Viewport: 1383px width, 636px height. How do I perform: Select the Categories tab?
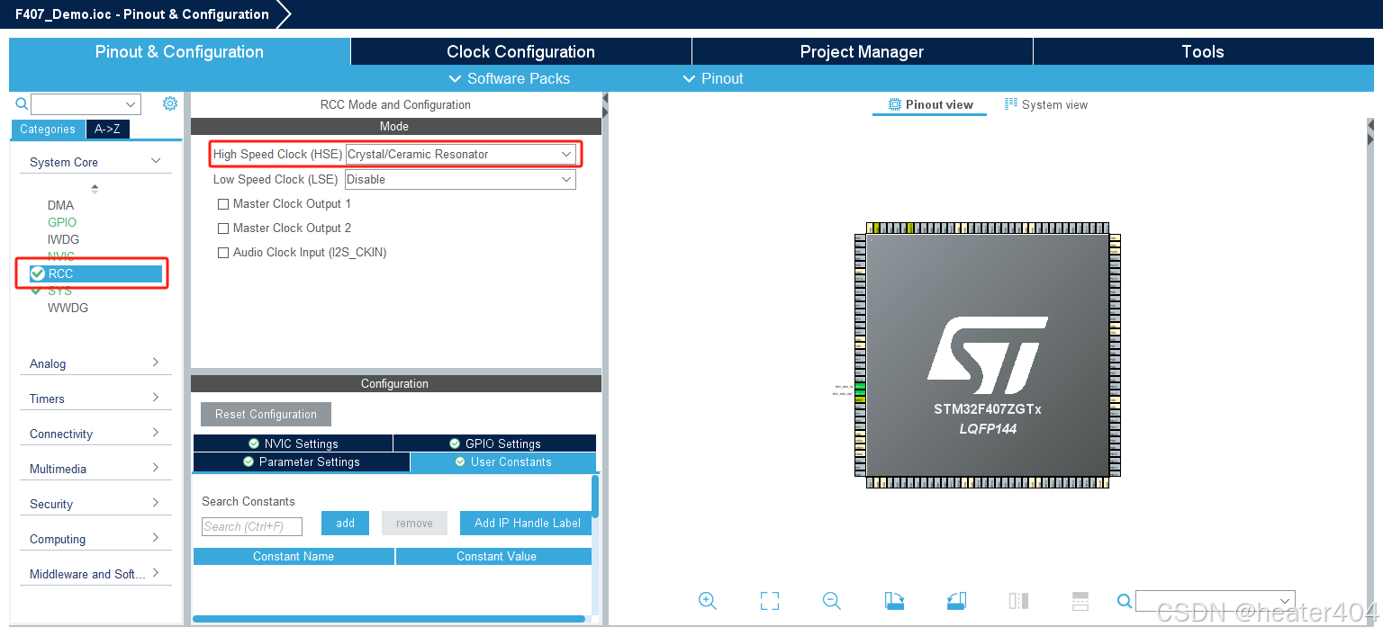point(48,130)
